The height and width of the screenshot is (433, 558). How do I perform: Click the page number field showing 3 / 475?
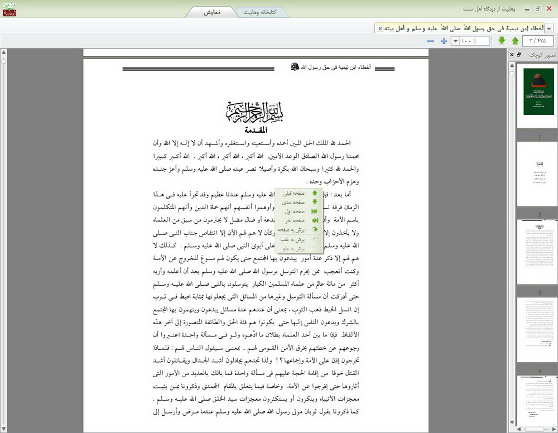[538, 41]
